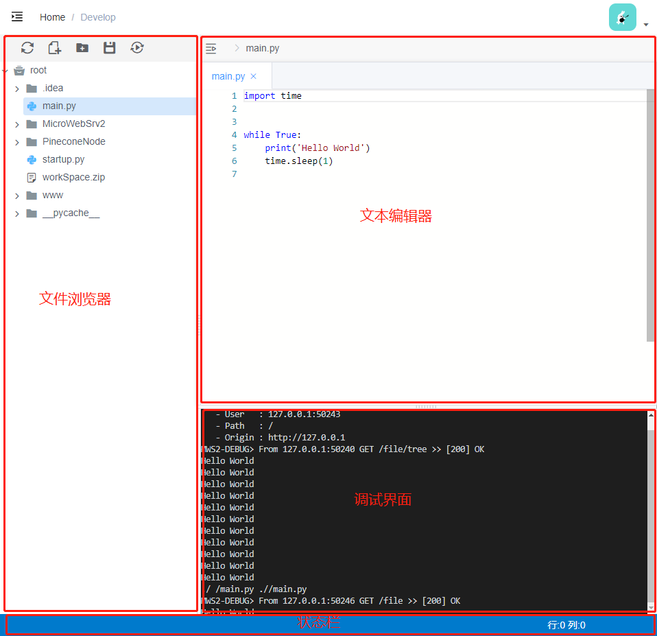Click line number 7 in the gutter
The height and width of the screenshot is (636, 657).
coord(235,174)
